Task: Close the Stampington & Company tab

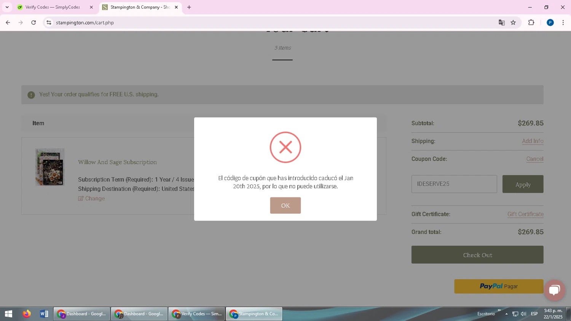Action: [x=176, y=7]
